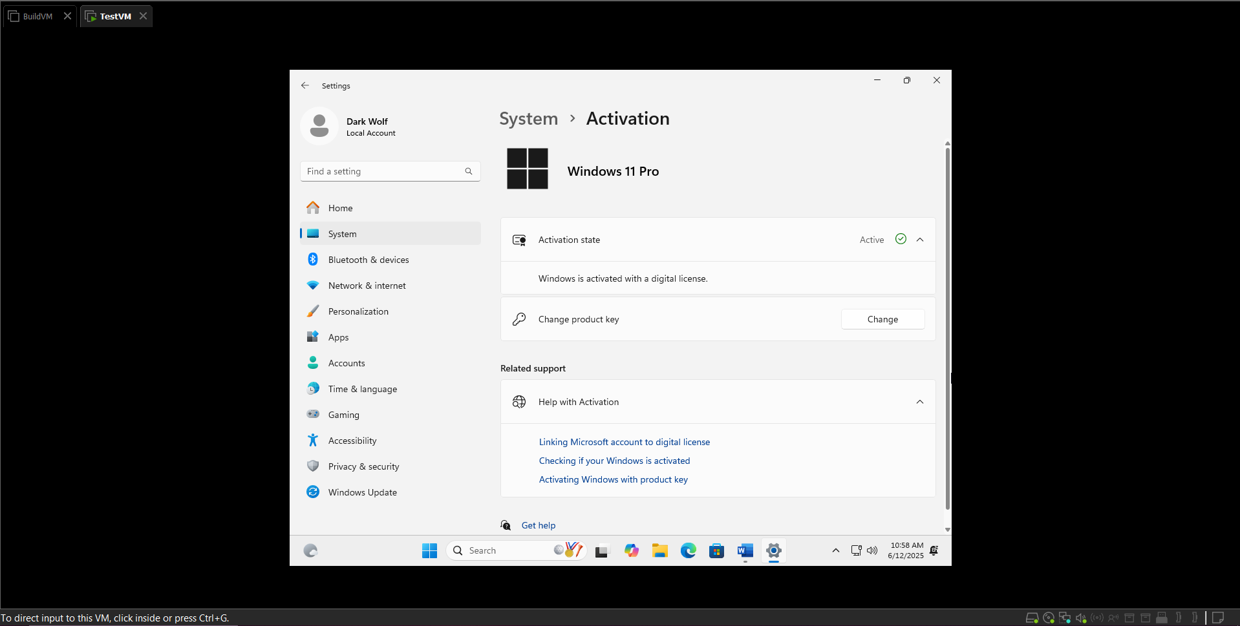Click the Find a setting search box
Image resolution: width=1240 pixels, height=626 pixels.
pyautogui.click(x=390, y=171)
